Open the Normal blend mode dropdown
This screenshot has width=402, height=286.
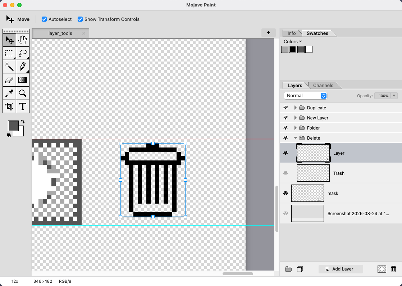coord(305,96)
